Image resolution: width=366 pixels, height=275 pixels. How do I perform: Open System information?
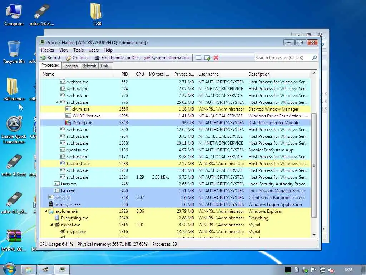click(167, 58)
